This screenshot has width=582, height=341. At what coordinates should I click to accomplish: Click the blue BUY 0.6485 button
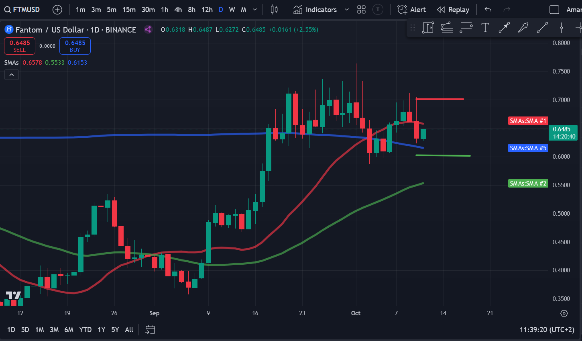(75, 46)
